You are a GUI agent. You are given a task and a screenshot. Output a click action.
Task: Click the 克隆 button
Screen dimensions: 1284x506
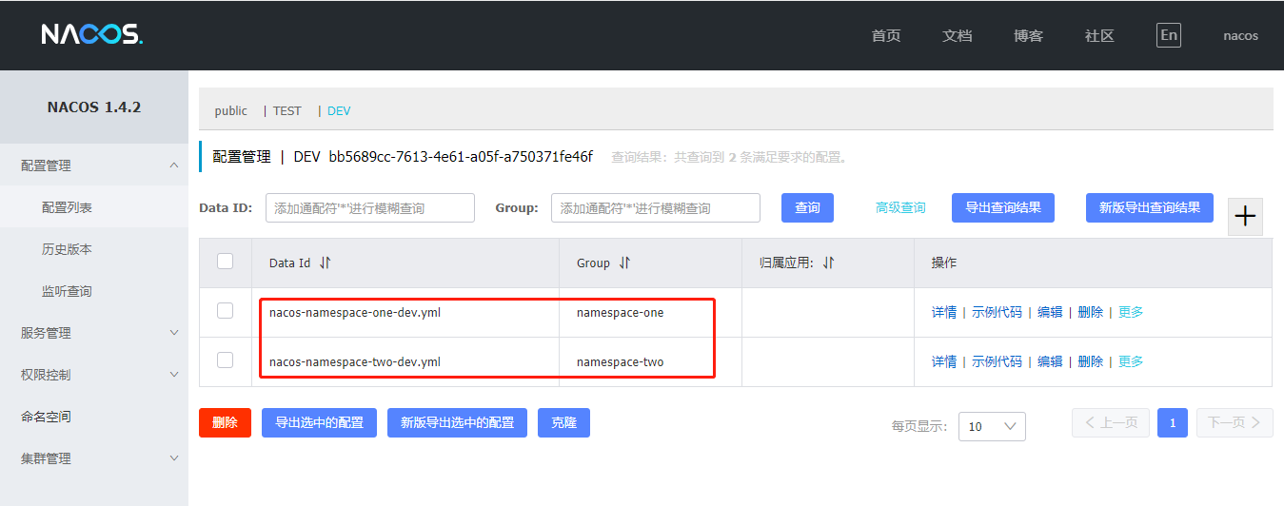563,422
